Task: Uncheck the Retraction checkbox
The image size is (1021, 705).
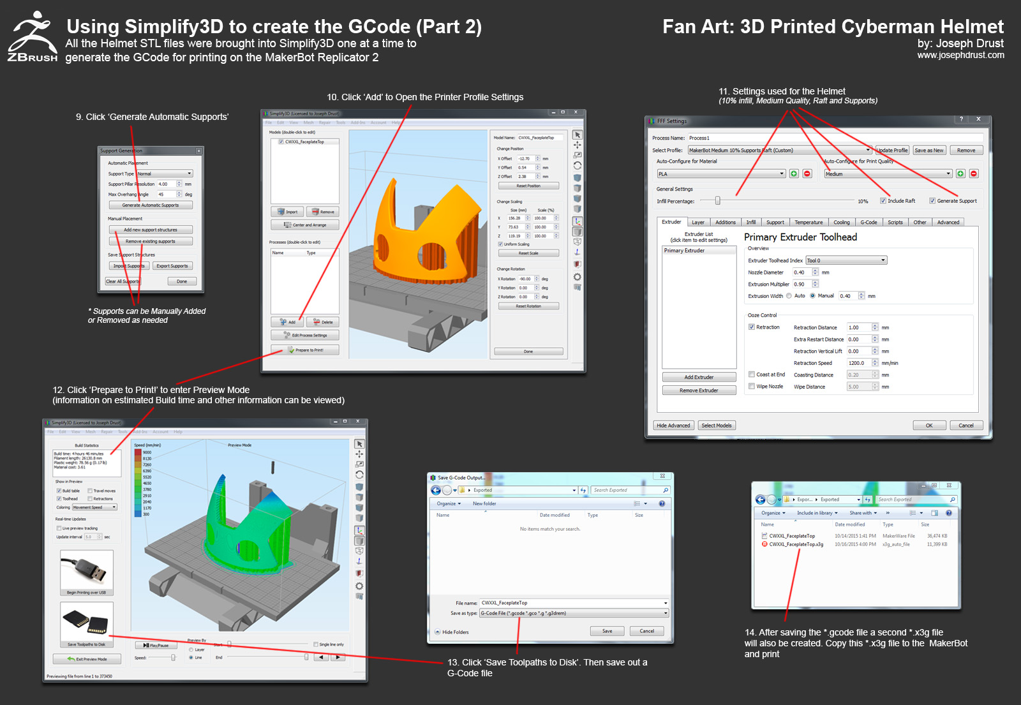Action: pyautogui.click(x=752, y=327)
